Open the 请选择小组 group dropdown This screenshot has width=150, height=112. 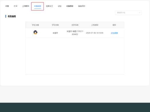pos(128,13)
